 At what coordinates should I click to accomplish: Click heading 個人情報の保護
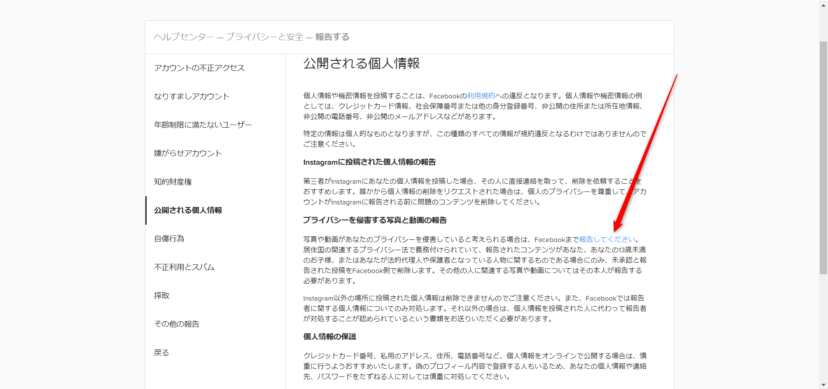(329, 337)
